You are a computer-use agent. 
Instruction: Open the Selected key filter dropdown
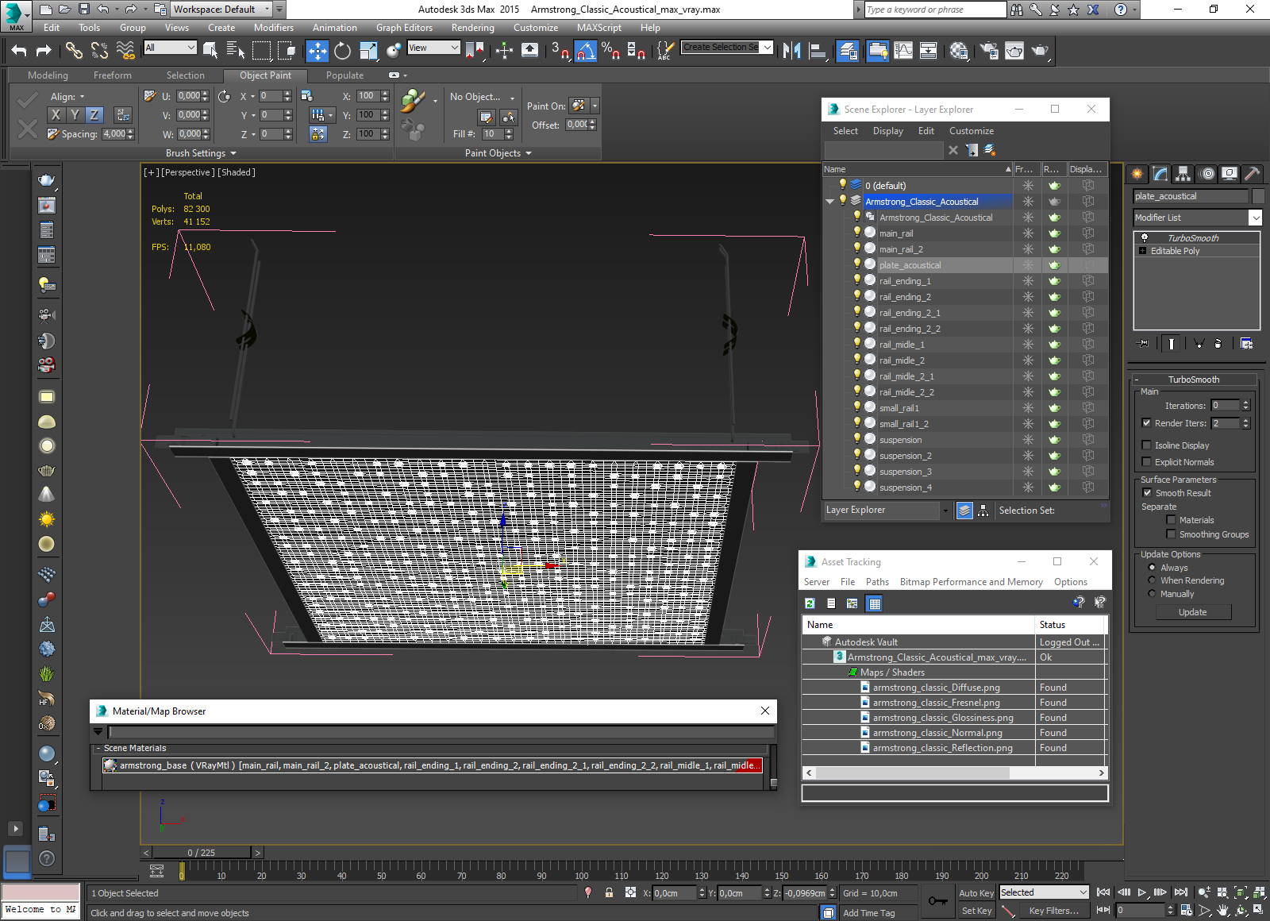point(1044,892)
